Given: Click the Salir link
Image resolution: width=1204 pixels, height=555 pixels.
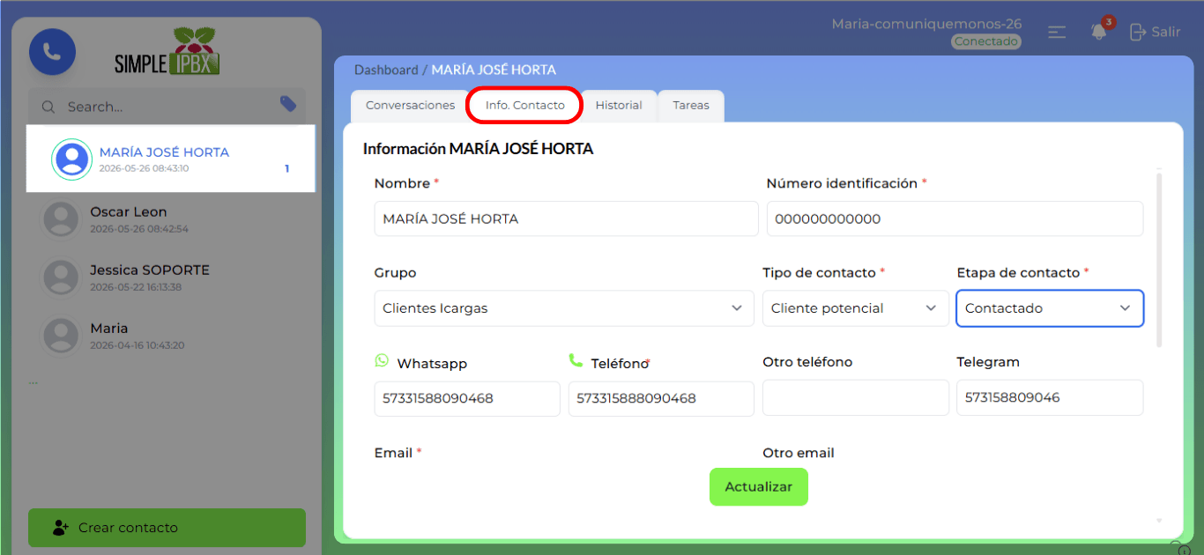Looking at the screenshot, I should point(1166,32).
